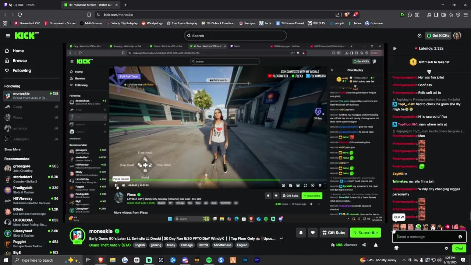Open grossgore recommended channel
The image size is (471, 265).
(31, 168)
